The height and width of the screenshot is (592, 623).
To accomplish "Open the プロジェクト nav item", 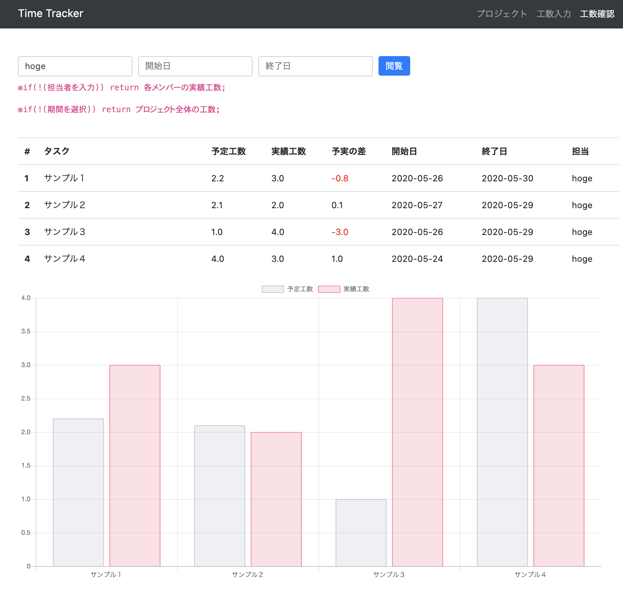I will coord(502,14).
